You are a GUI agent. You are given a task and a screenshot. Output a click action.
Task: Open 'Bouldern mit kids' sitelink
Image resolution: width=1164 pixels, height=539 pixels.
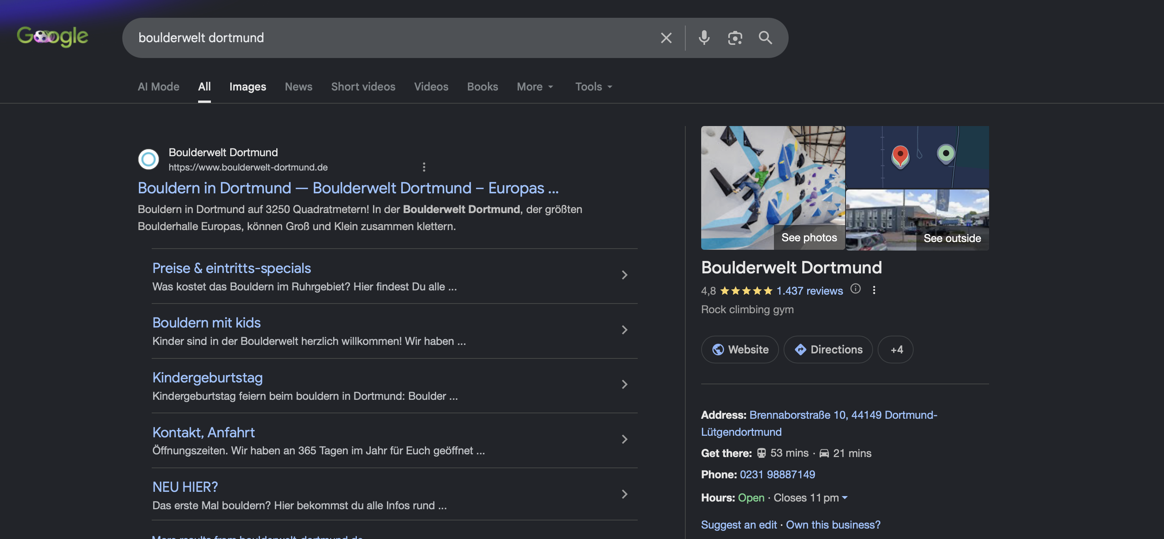207,323
